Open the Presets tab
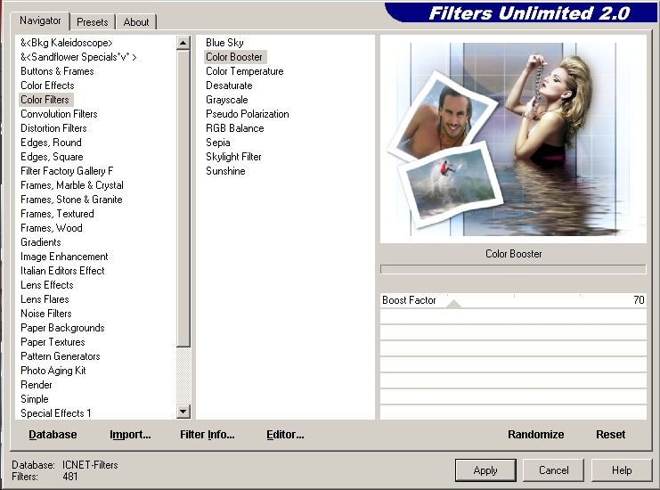This screenshot has width=660, height=490. tap(92, 22)
